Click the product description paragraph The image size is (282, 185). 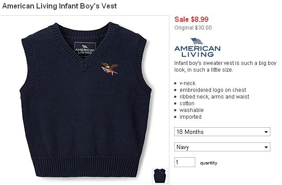[225, 66]
